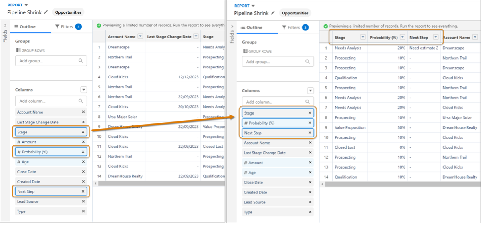Open the Probability (%) column header dropdown
The width and height of the screenshot is (482, 225).
(402, 37)
